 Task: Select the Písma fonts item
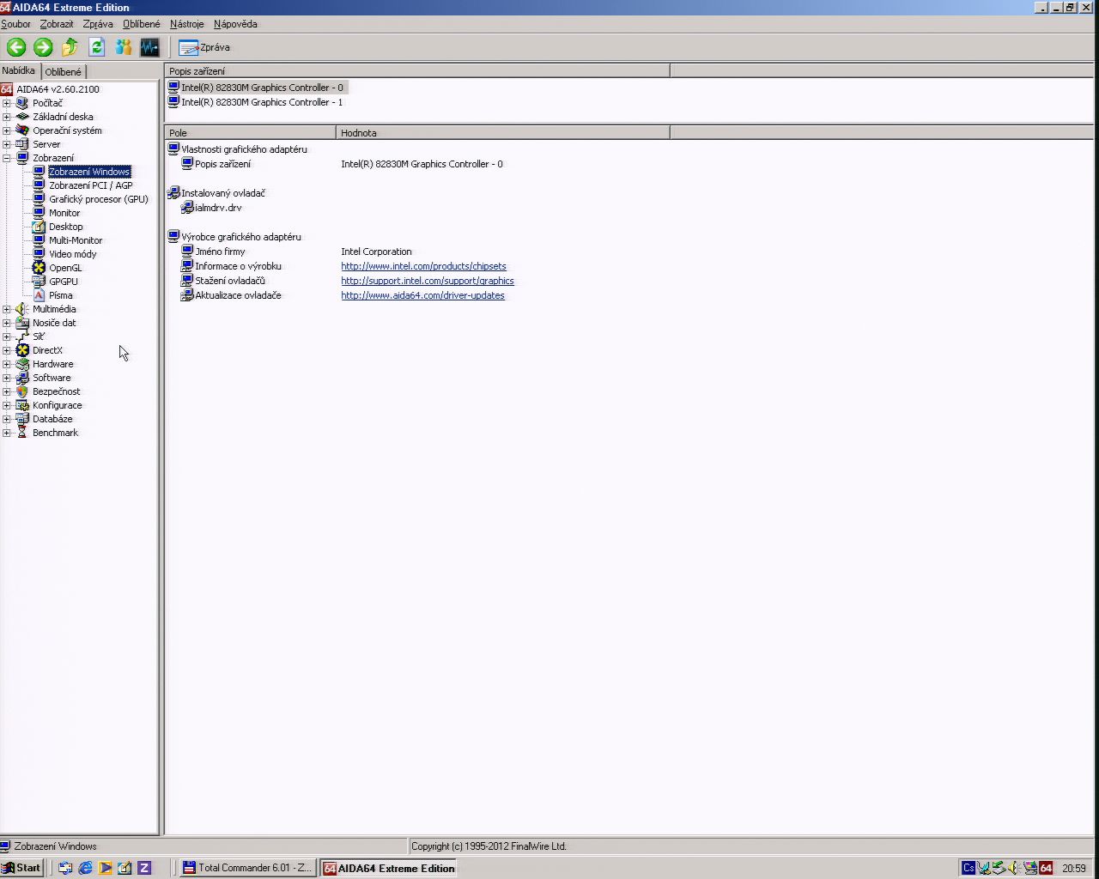point(60,295)
